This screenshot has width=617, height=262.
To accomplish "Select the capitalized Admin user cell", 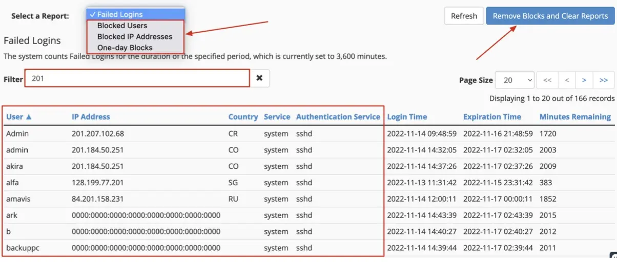I will [17, 134].
